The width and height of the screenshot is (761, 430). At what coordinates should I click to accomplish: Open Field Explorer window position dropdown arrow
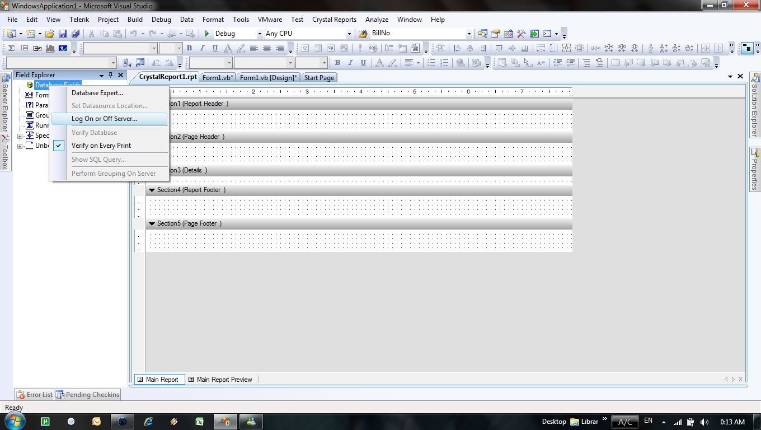[101, 75]
